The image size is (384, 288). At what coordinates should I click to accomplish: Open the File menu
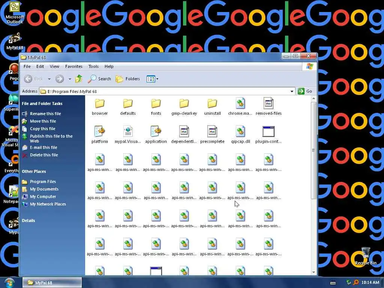[x=27, y=66]
